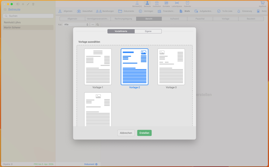Viewport: 269px width, 167px height.
Task: Click the trash icon in title bar
Action: coord(33,4)
